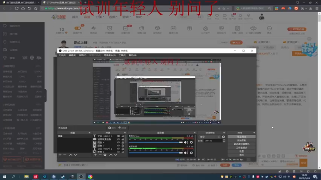Open the 帮助(H) menu in OBS

(133, 55)
